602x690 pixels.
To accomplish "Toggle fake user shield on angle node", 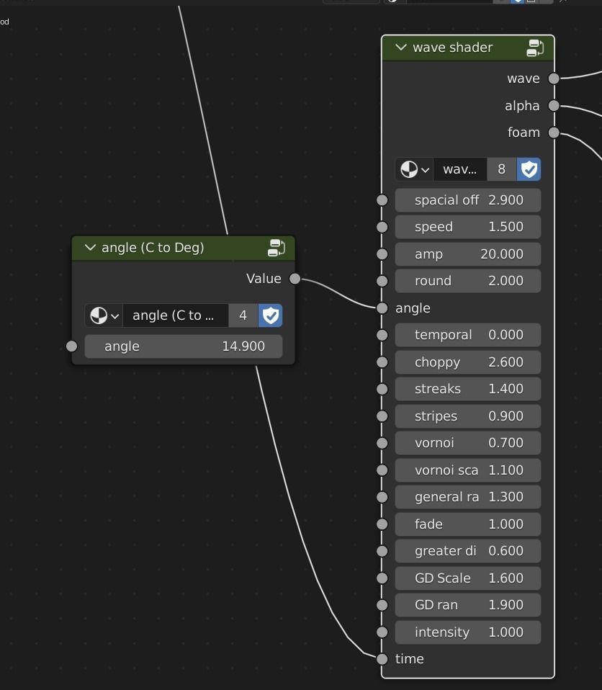I will pyautogui.click(x=271, y=315).
